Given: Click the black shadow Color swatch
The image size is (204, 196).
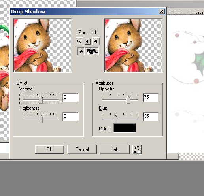Looking at the screenshot, I should click(125, 128).
